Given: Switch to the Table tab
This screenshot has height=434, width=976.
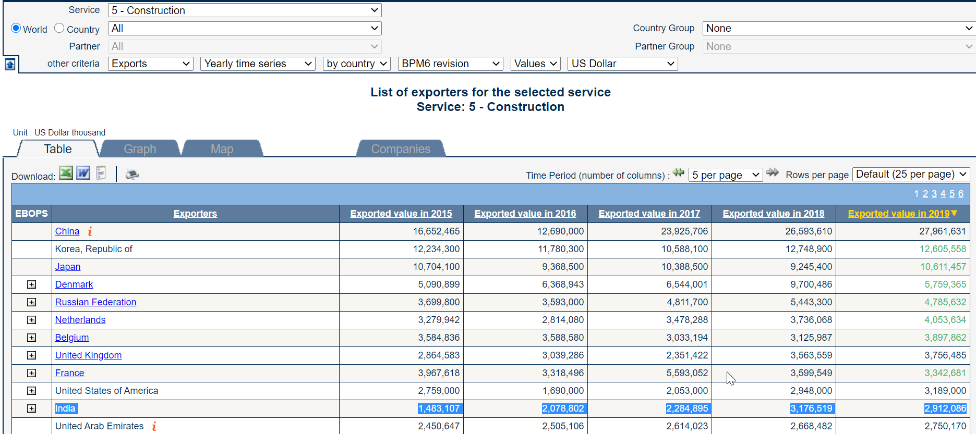Looking at the screenshot, I should (58, 149).
